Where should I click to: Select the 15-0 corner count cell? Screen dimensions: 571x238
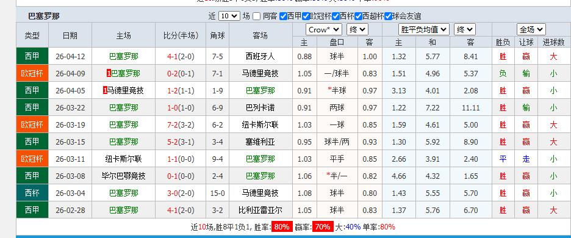[x=217, y=193]
